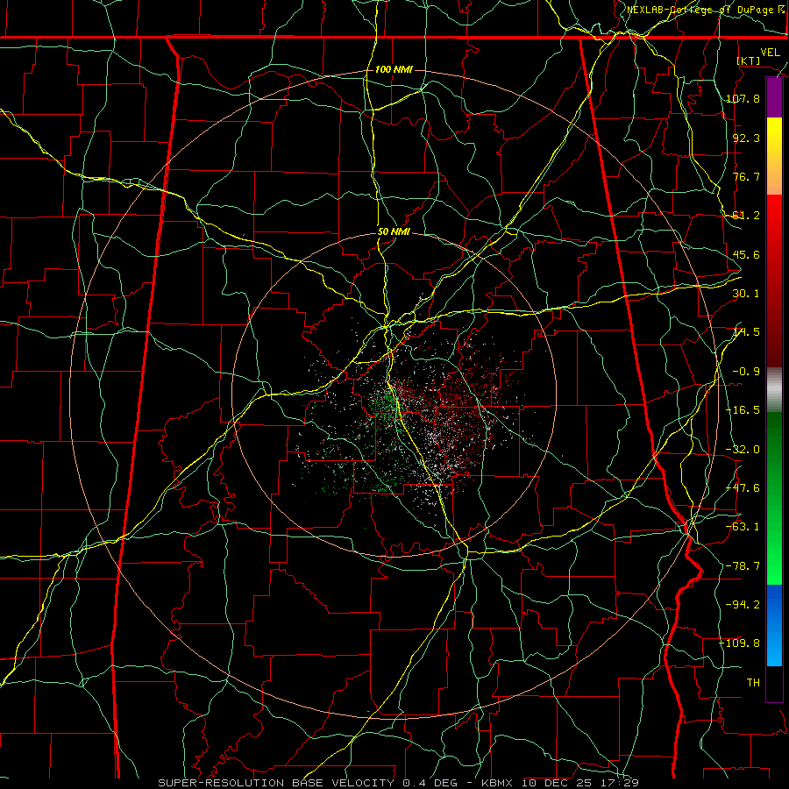Pick the gray-white segment of the color bar

(x=774, y=390)
